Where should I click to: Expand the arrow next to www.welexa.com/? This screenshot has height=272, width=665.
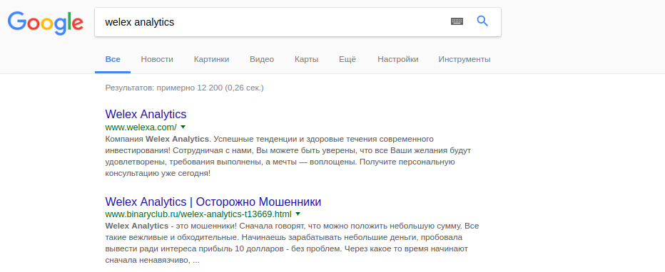click(183, 127)
